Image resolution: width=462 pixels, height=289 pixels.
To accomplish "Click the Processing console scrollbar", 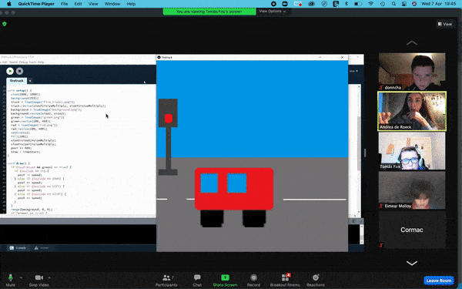I will (362, 234).
